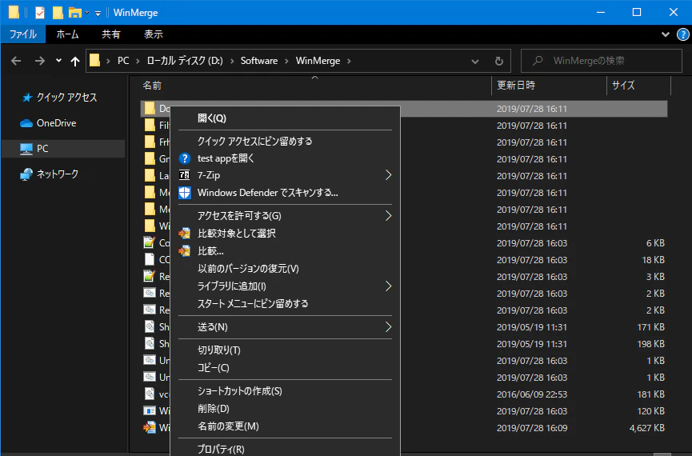This screenshot has width=692, height=456.
Task: Open the ファイル tab
Action: (x=23, y=34)
